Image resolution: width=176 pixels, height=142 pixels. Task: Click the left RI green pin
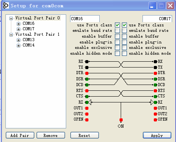87,102
